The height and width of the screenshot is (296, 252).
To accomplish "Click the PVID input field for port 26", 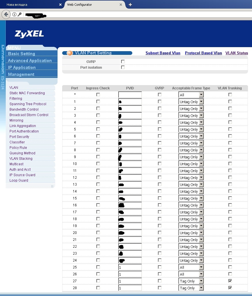I will click(x=130, y=274).
